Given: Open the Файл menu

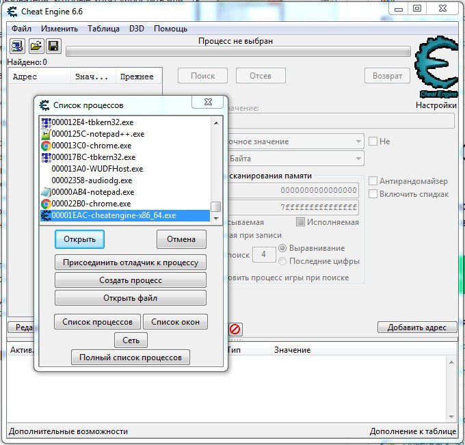Looking at the screenshot, I should point(21,29).
